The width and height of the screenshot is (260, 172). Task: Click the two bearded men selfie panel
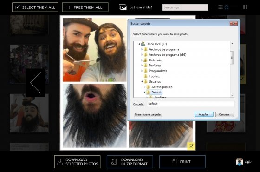95,50
